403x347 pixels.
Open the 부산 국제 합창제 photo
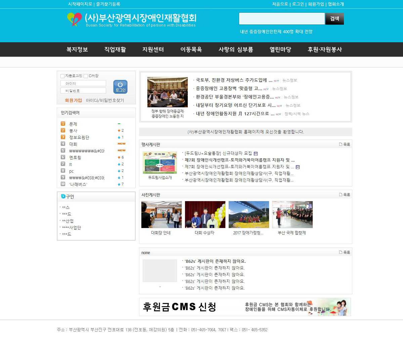click(292, 215)
